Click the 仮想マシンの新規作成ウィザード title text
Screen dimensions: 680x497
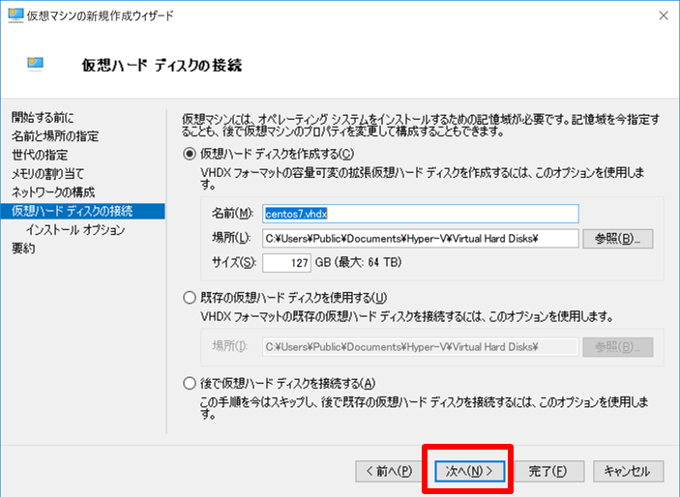point(101,15)
